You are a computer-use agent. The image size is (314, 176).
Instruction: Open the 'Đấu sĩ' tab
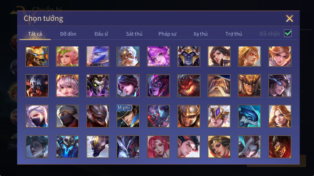101,34
